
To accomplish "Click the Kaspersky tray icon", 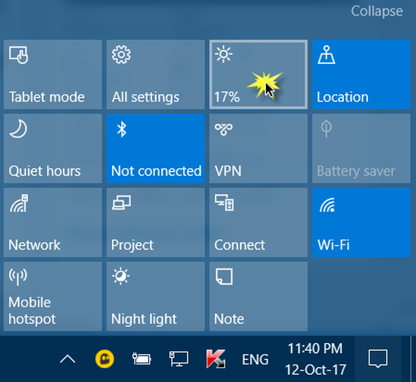I will click(x=216, y=359).
